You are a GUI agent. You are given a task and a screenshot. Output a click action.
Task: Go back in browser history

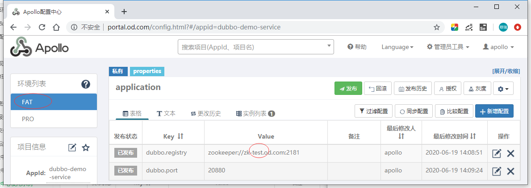pos(13,27)
